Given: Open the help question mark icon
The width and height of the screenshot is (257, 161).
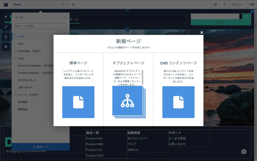Looking at the screenshot, I should 224,5.
